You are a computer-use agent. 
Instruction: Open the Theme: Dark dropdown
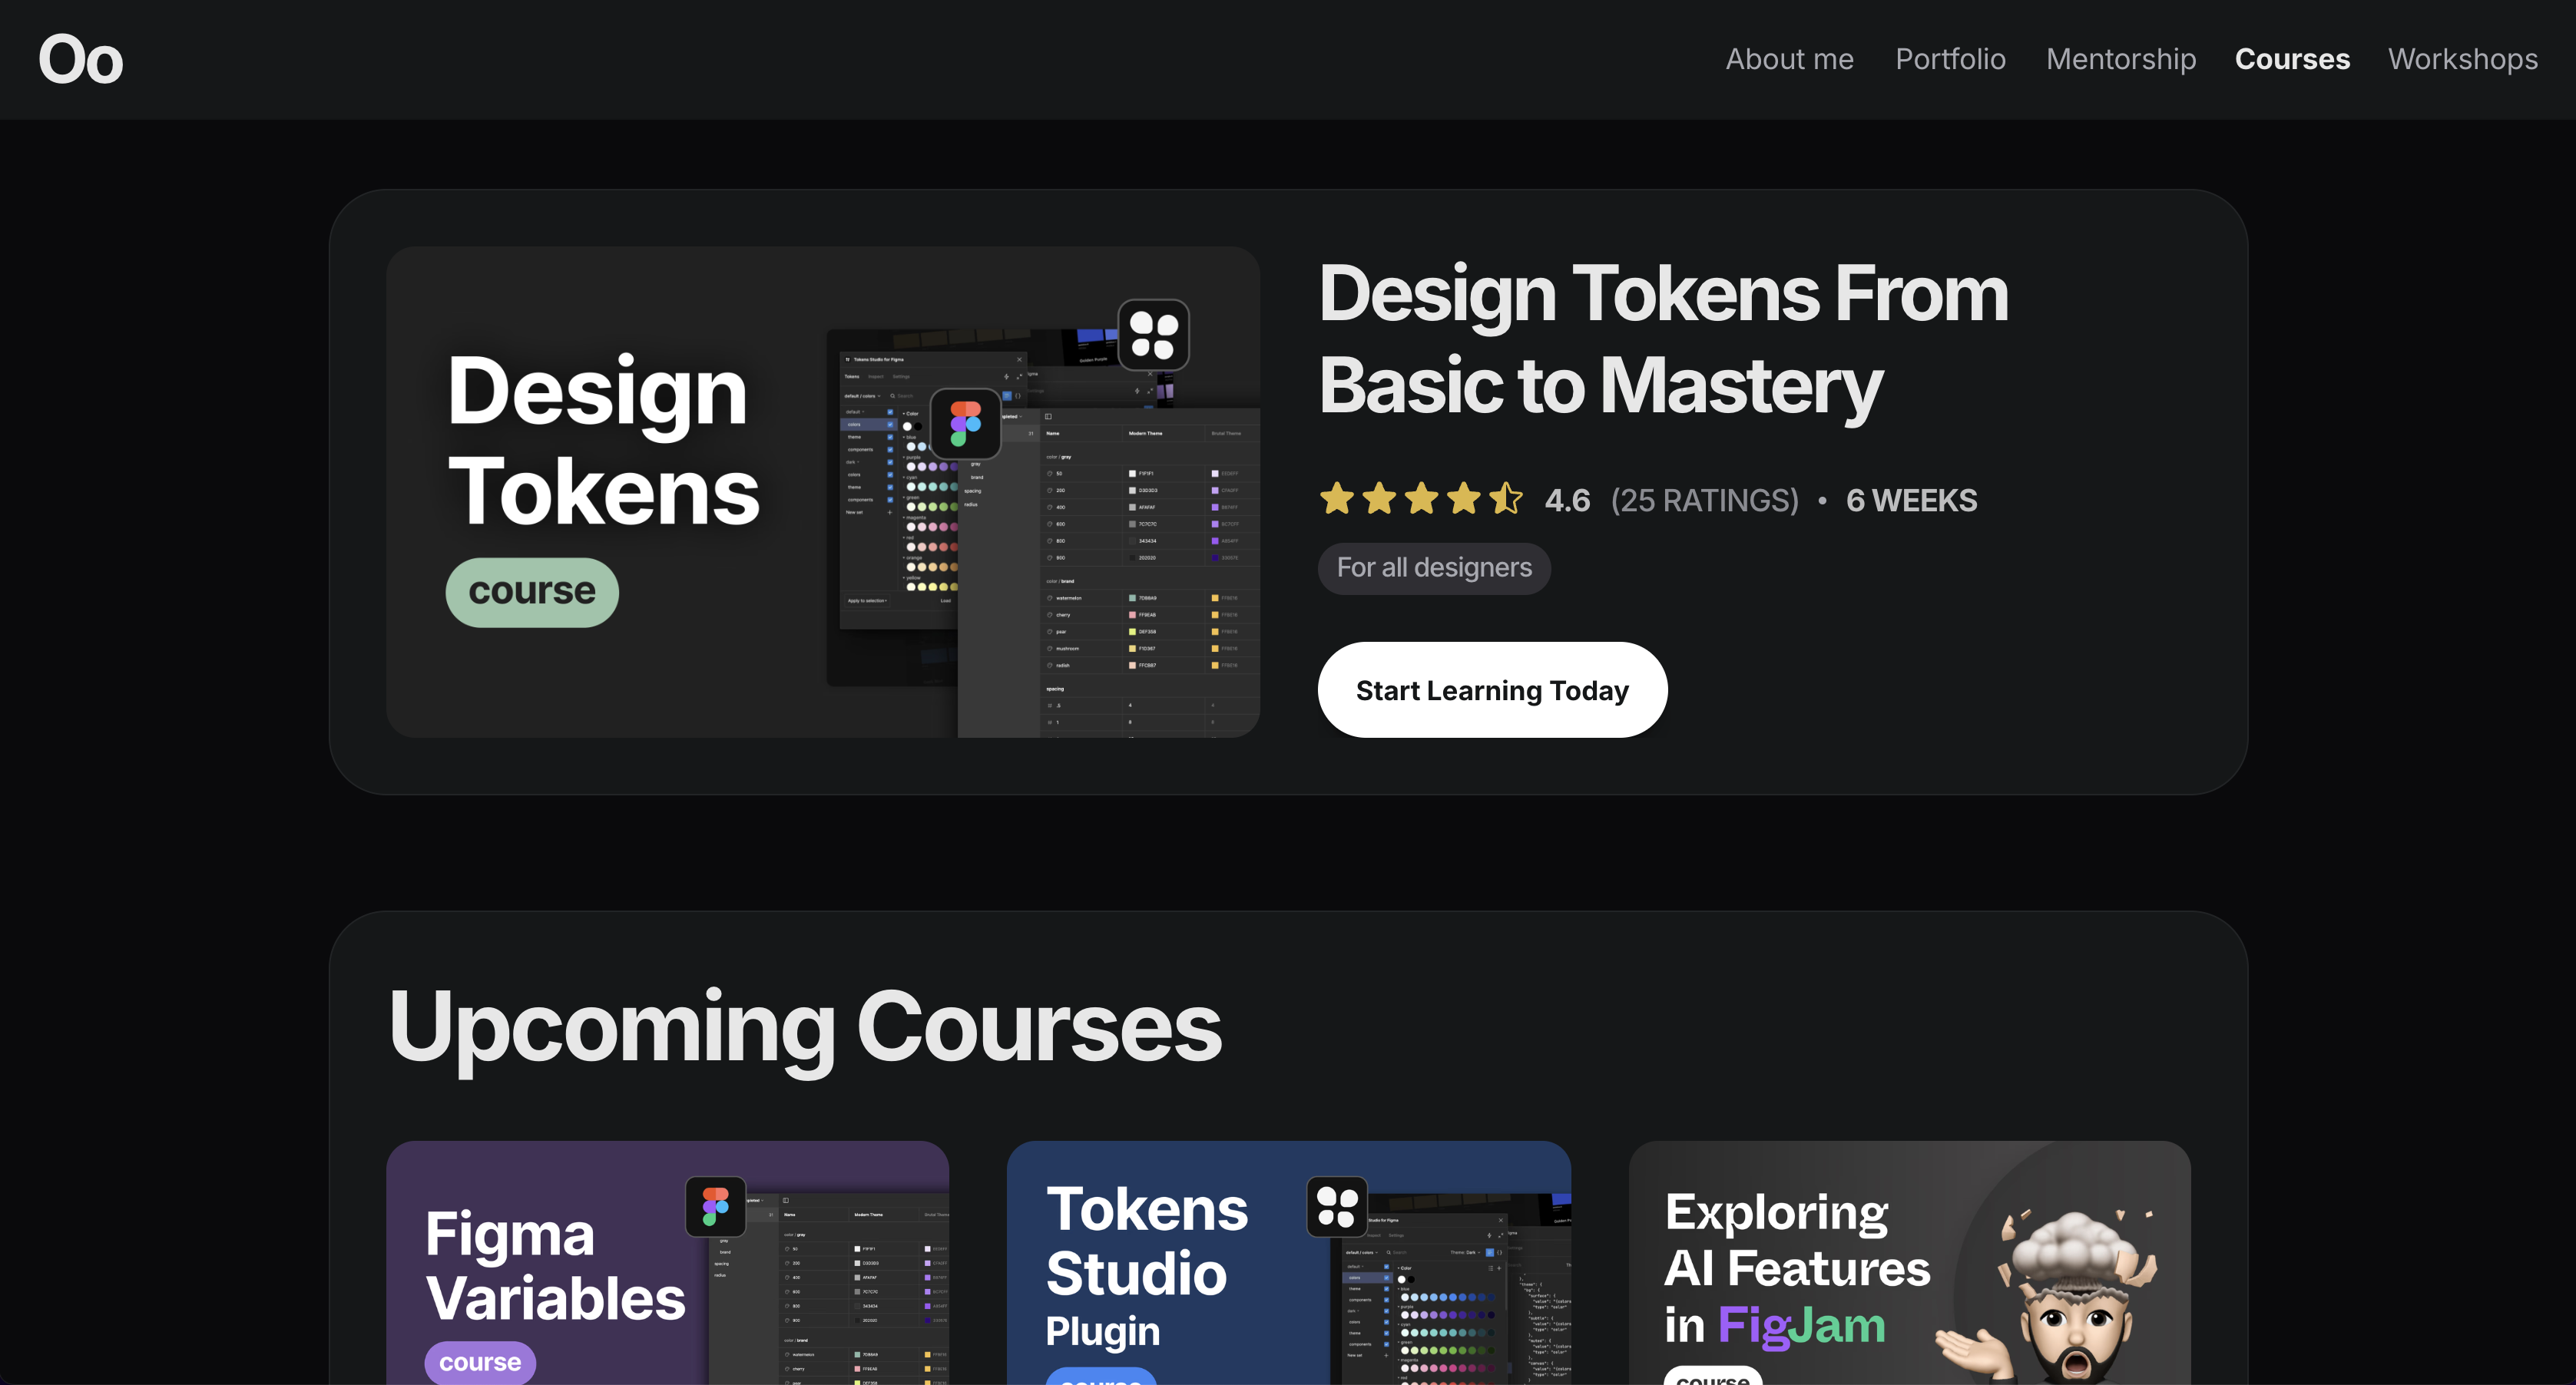click(1465, 1253)
